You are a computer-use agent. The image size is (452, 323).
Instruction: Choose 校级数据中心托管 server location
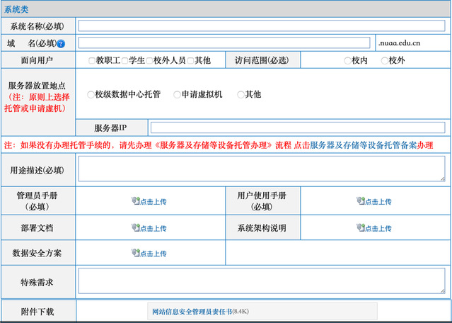[x=91, y=94]
